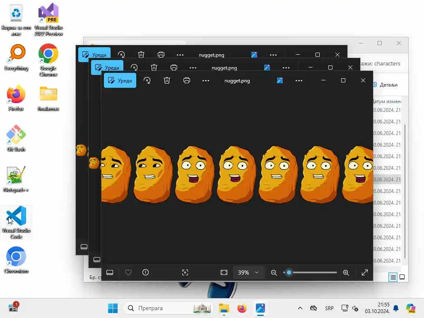
Task: Select Visual Studio 2022 Preview shortcut
Action: click(x=48, y=19)
